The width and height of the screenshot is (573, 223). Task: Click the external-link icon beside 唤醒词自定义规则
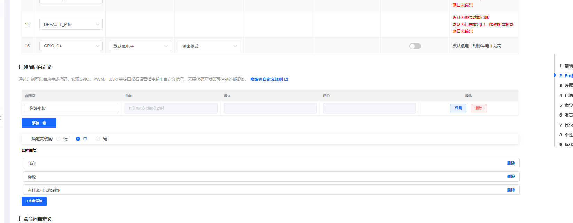286,79
